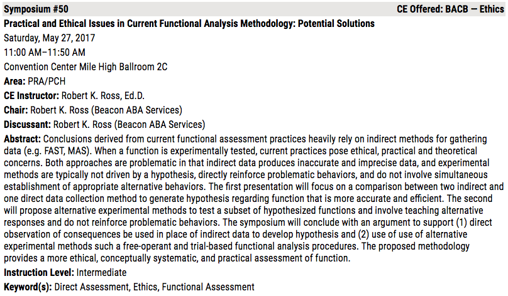Click the Abstract heading

click(x=23, y=139)
